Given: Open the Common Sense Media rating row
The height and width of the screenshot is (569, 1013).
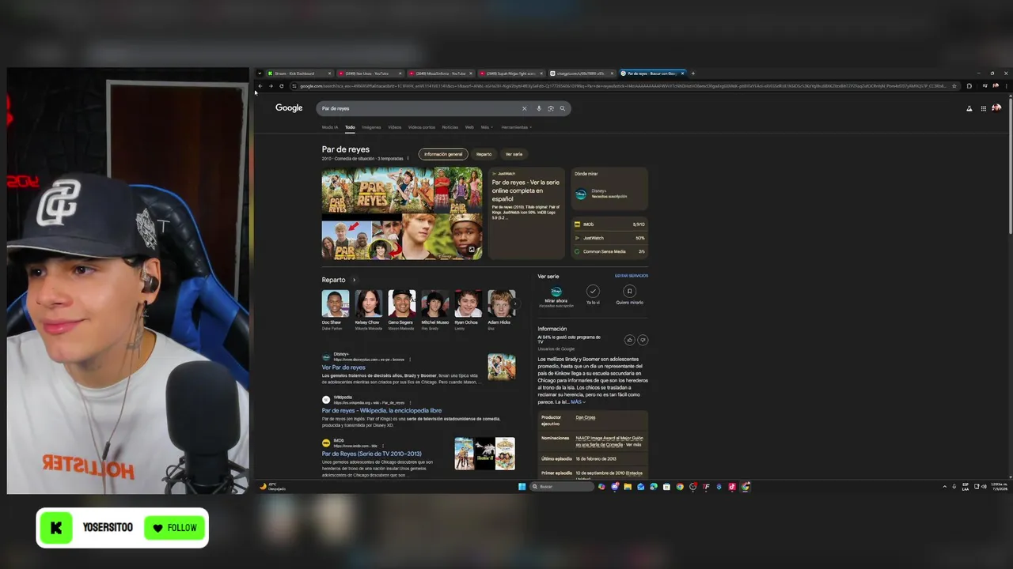Looking at the screenshot, I should (x=609, y=251).
